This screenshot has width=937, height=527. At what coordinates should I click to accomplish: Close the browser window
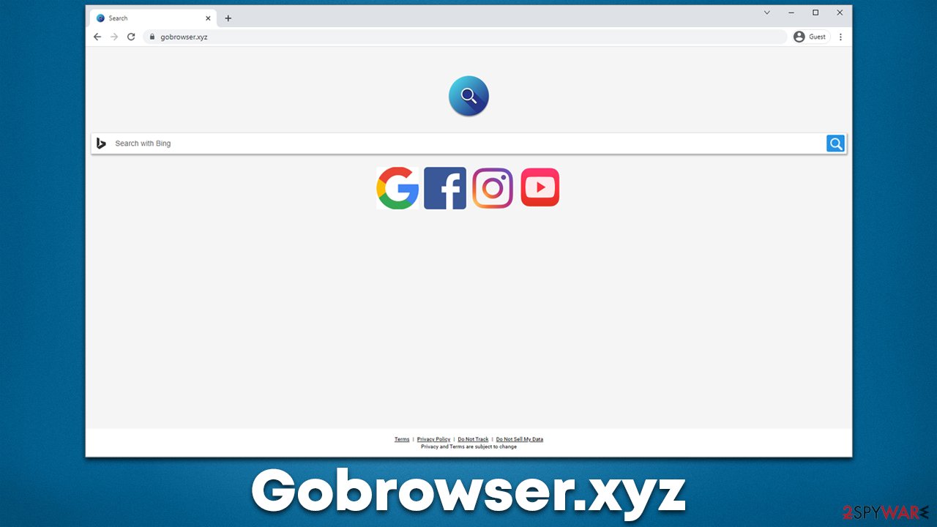(x=840, y=12)
